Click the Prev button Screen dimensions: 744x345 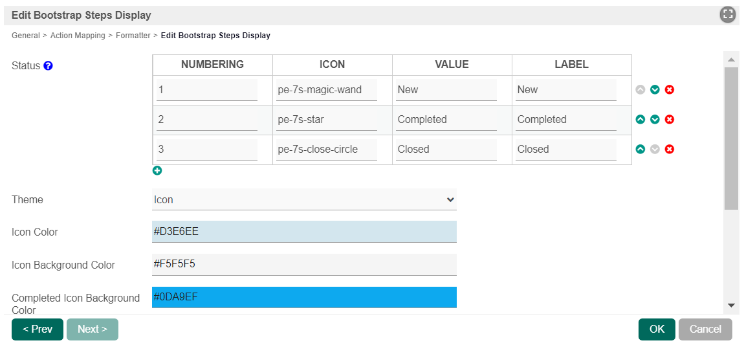coord(38,329)
